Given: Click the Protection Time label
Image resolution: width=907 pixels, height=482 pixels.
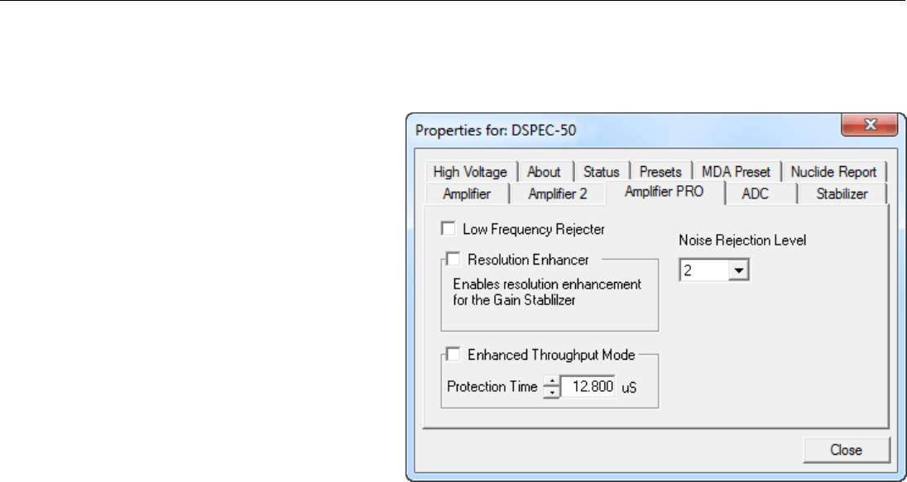Looking at the screenshot, I should pos(492,387).
